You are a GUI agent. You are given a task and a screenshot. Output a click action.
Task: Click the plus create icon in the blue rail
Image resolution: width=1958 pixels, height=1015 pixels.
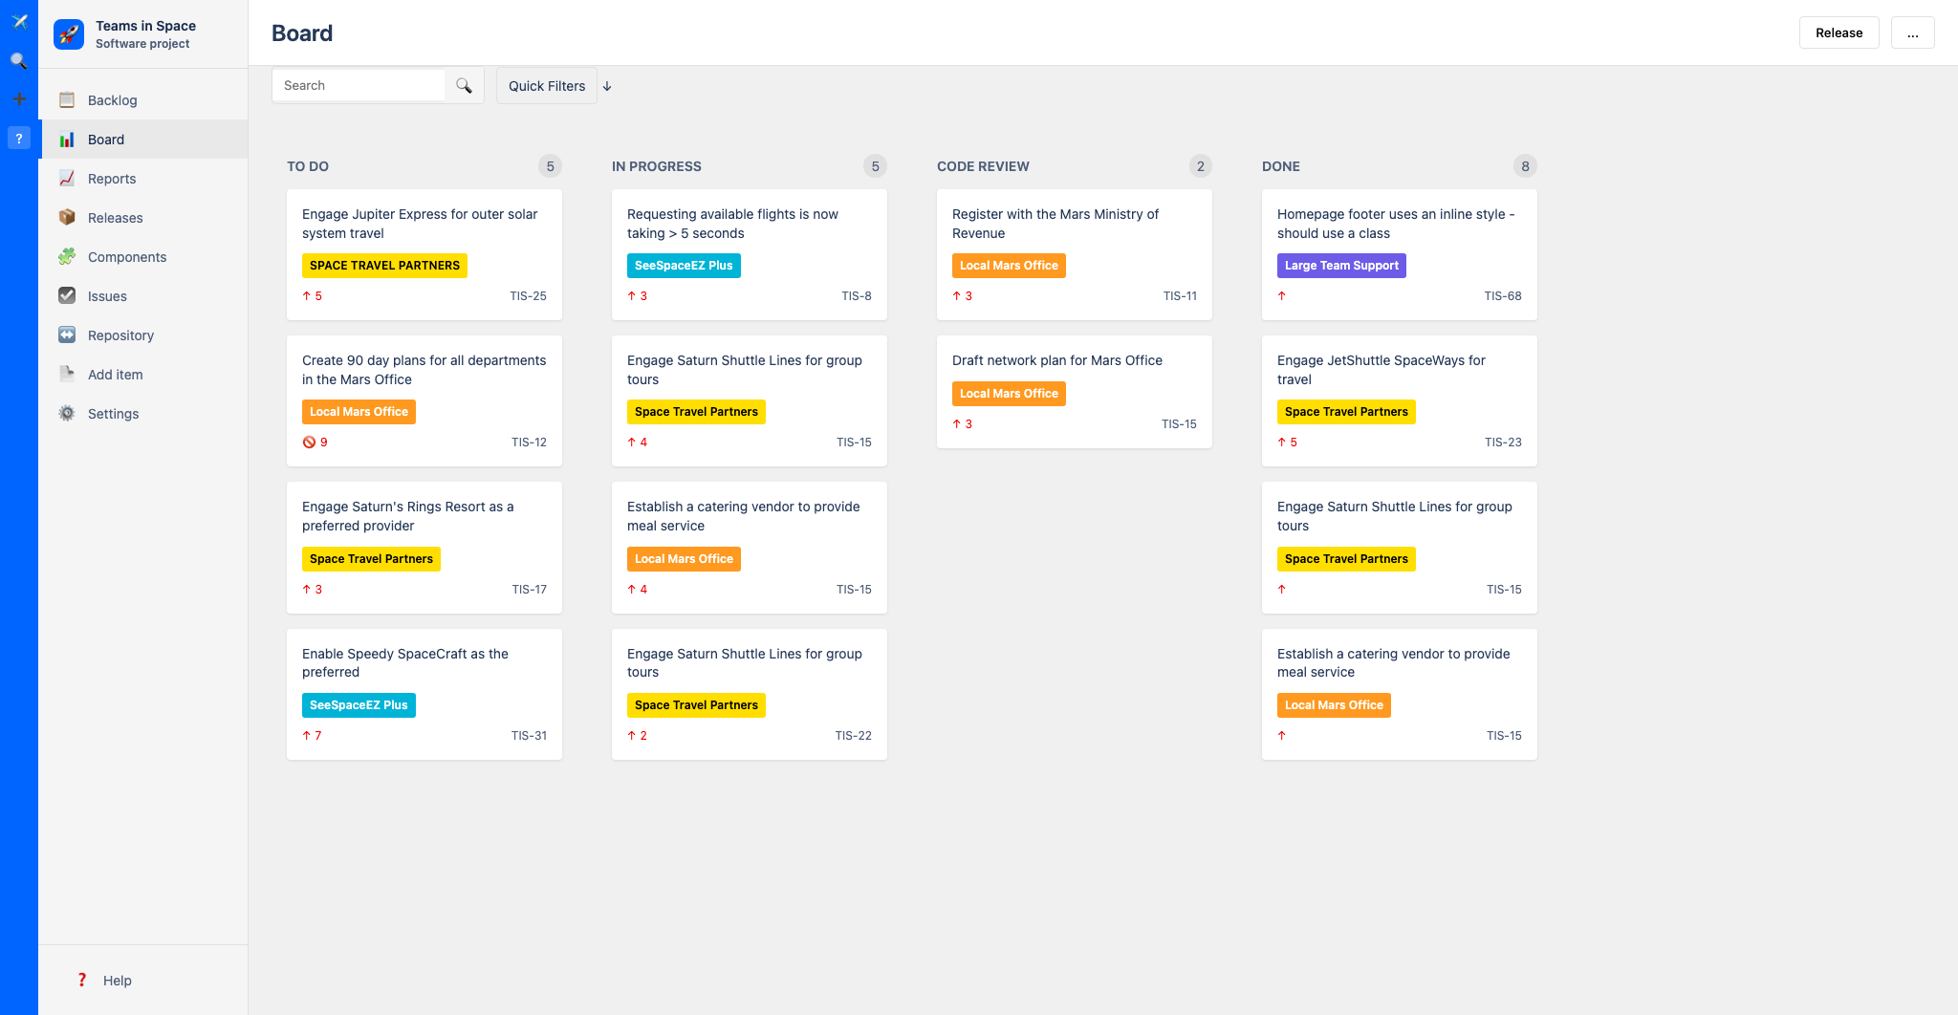point(18,99)
